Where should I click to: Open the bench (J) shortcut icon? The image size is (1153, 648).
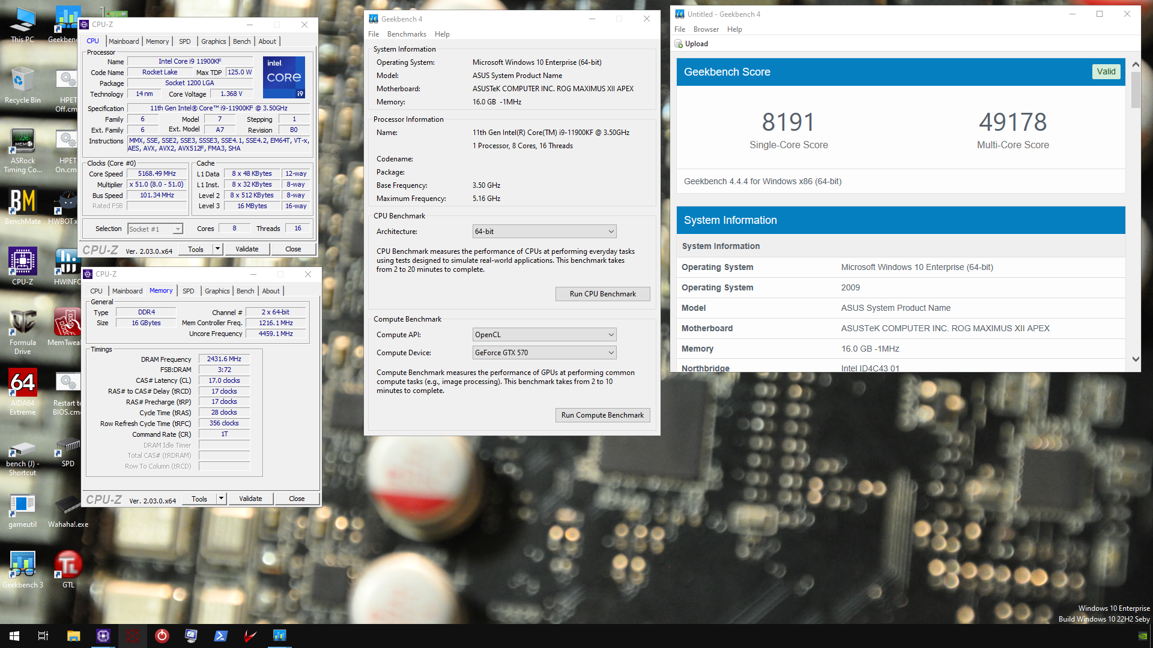coord(22,458)
